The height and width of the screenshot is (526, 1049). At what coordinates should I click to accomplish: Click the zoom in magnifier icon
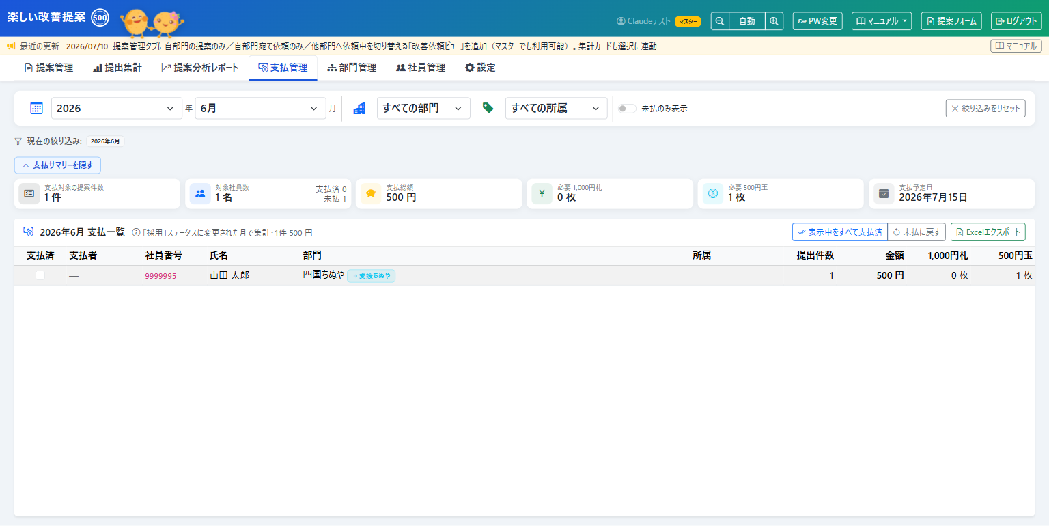[774, 21]
